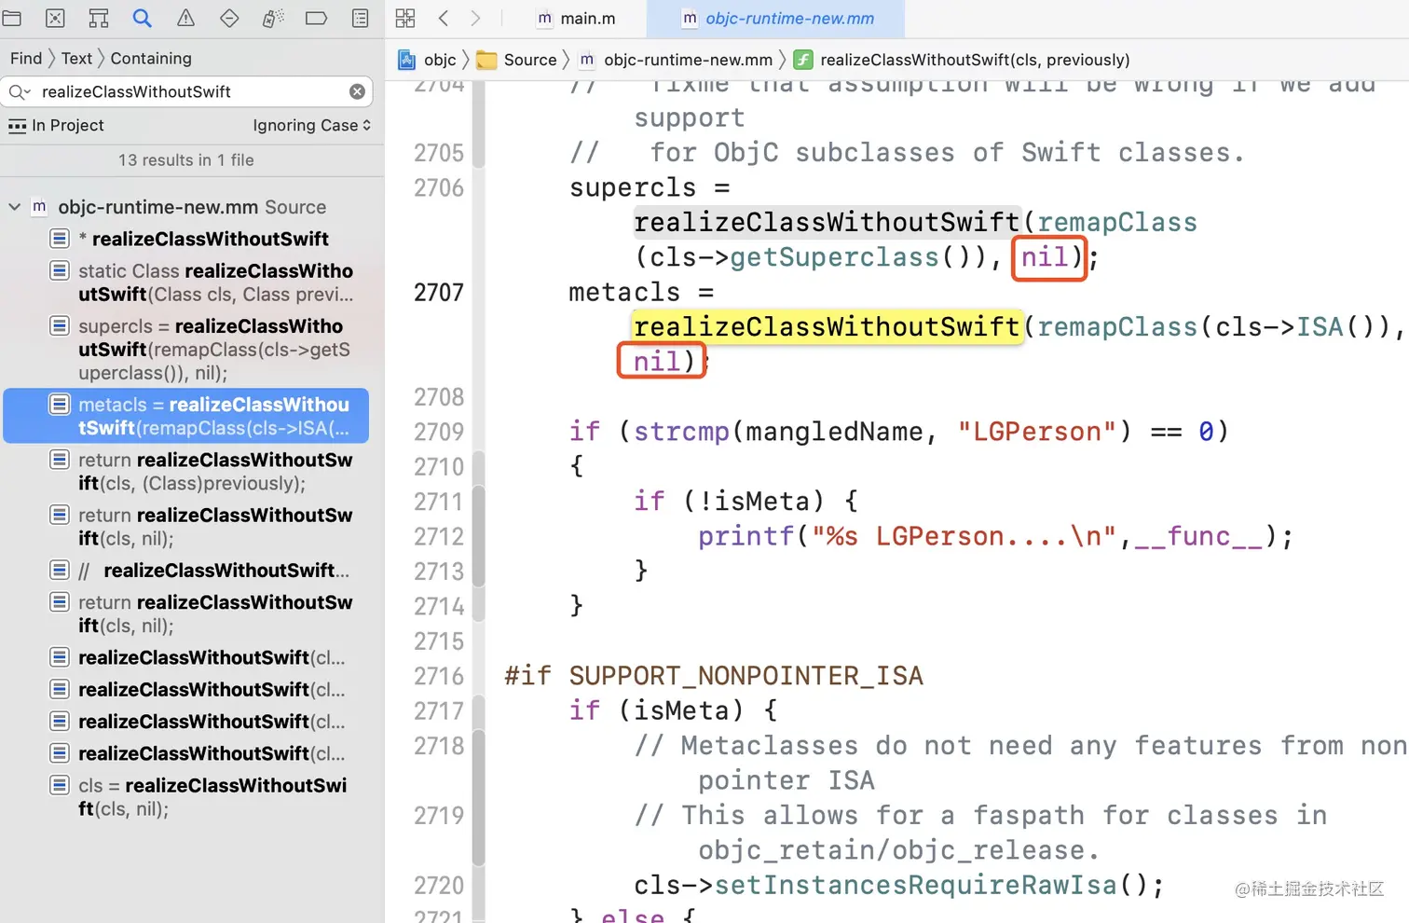Image resolution: width=1409 pixels, height=923 pixels.
Task: Click the Find mode selector
Action: (26, 58)
